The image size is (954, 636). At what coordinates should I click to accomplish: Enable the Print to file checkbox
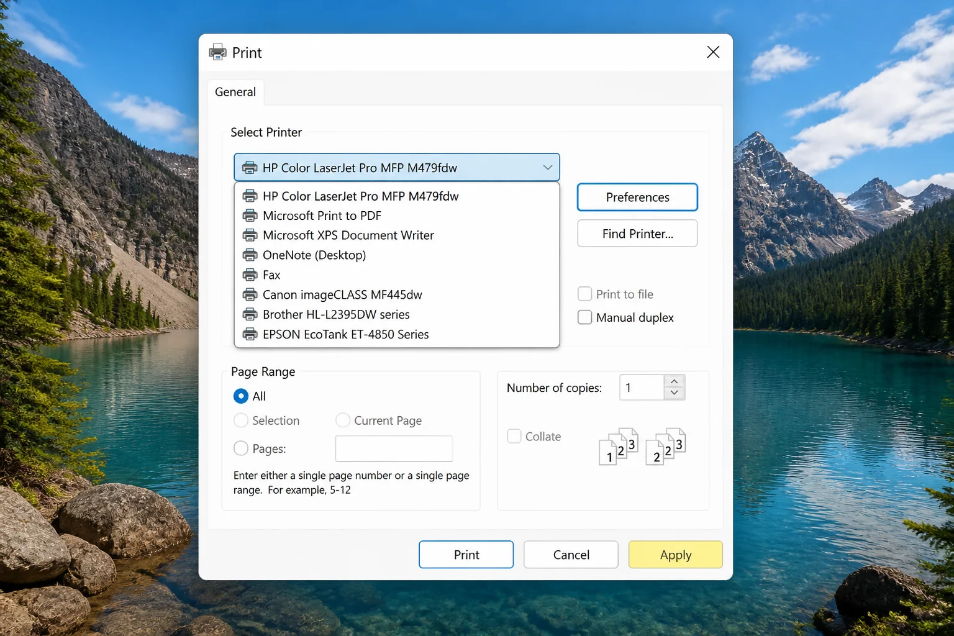584,294
